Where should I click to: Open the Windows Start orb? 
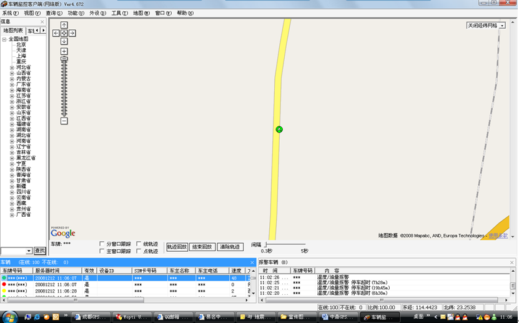[x=9, y=316]
